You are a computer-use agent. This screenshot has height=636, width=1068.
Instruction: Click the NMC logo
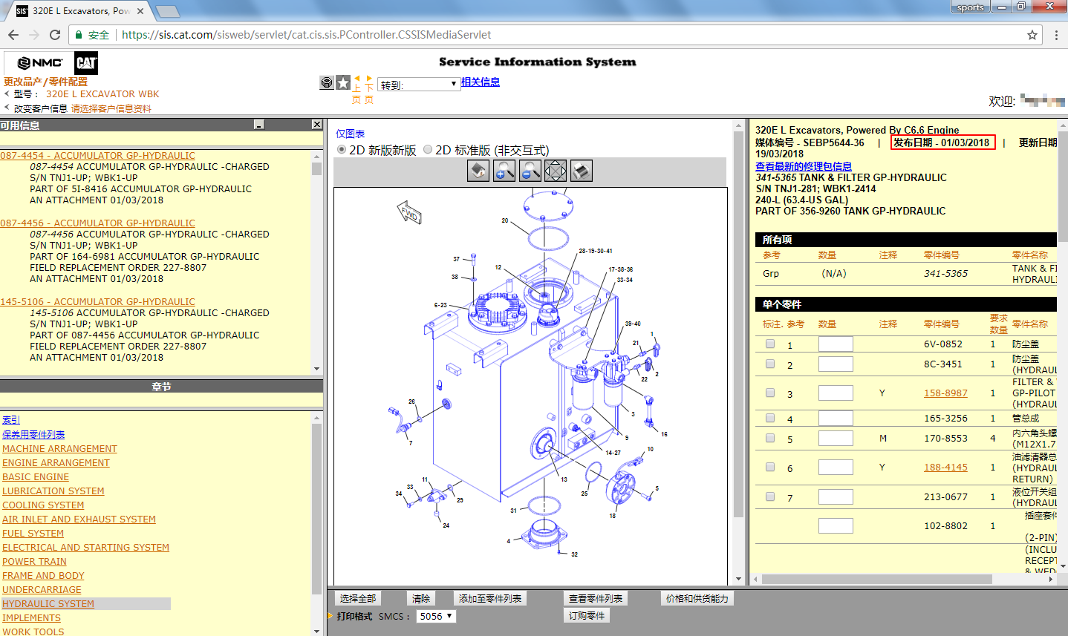tap(40, 63)
